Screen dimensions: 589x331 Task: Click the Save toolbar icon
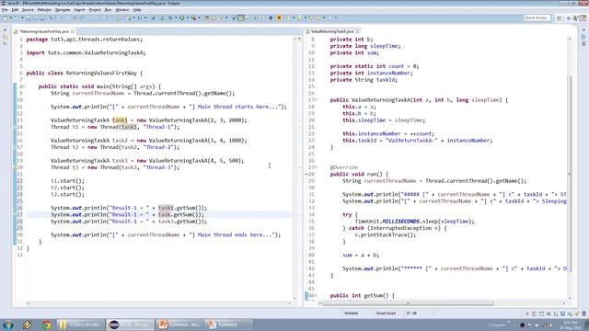[28, 17]
